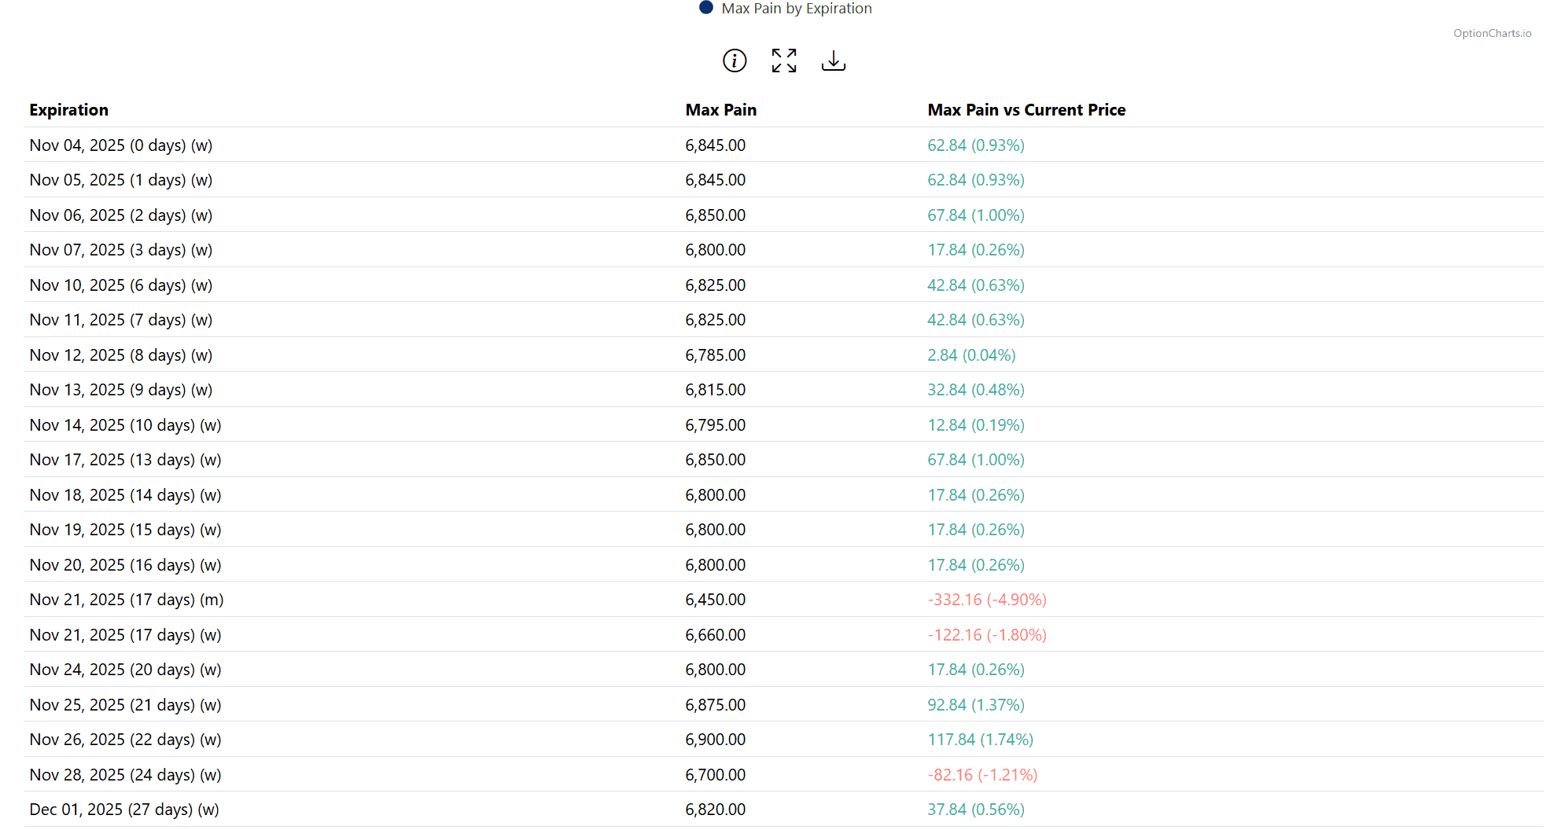Select Nov 21, 2025 monthly (m) expiration
This screenshot has height=830, width=1554.
[x=127, y=600]
